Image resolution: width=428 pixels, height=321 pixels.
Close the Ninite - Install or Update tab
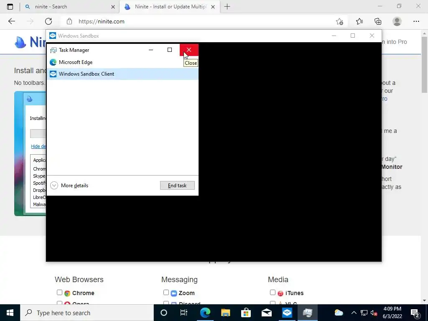tap(213, 7)
